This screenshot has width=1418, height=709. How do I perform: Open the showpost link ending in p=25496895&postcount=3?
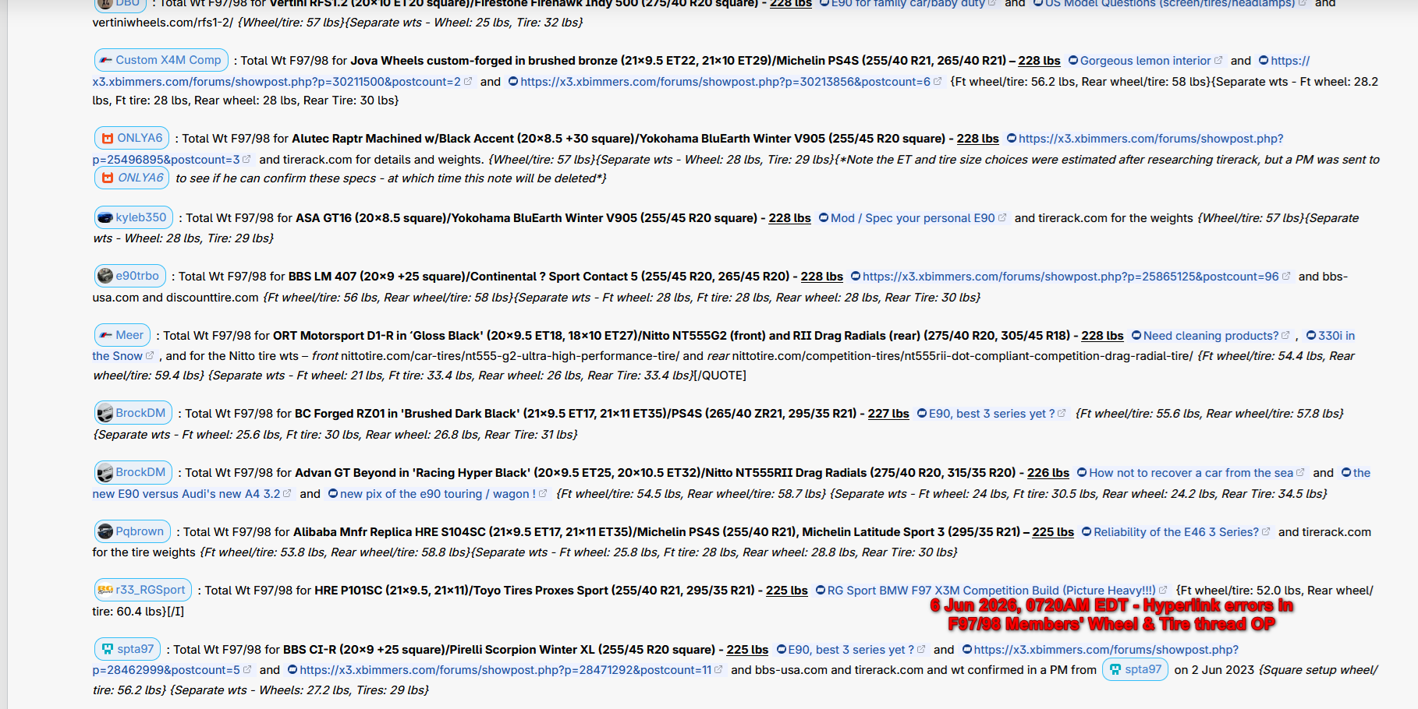(x=166, y=160)
